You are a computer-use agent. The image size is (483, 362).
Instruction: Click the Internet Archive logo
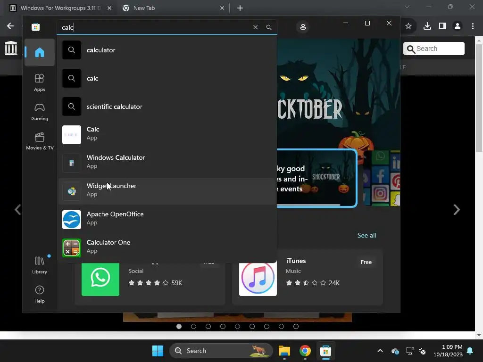pyautogui.click(x=11, y=49)
